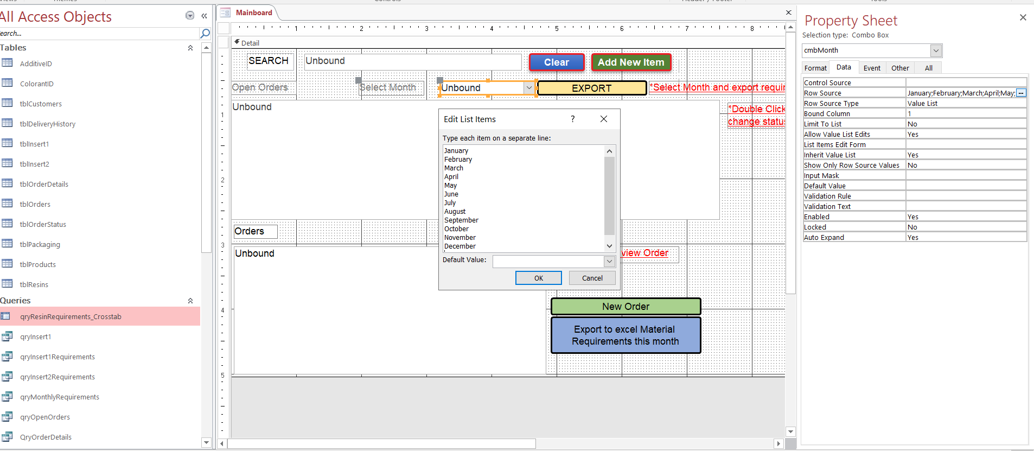Collapse the Queries group in navigation pane
This screenshot has height=451, width=1034.
pyautogui.click(x=190, y=301)
